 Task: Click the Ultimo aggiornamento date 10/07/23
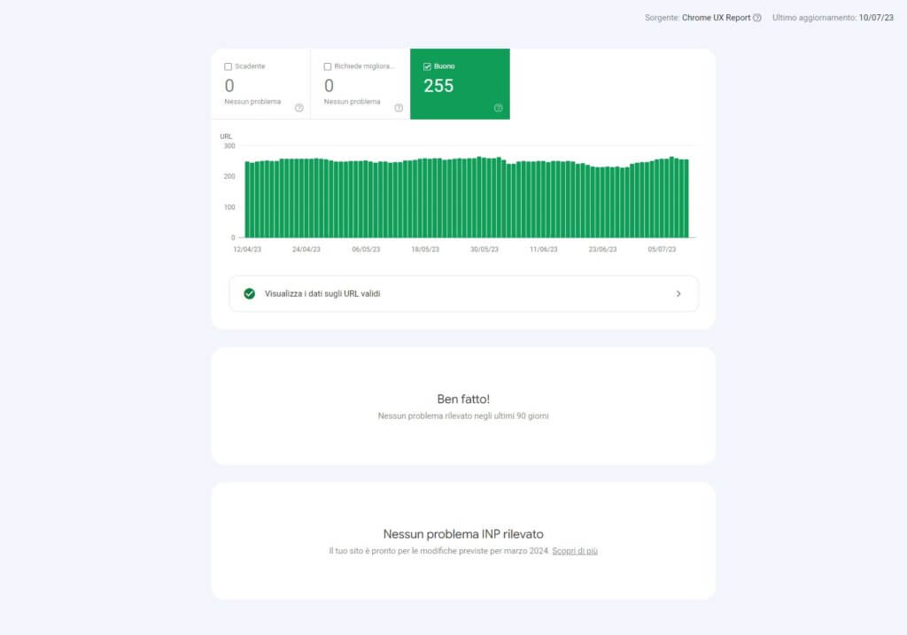coord(876,18)
